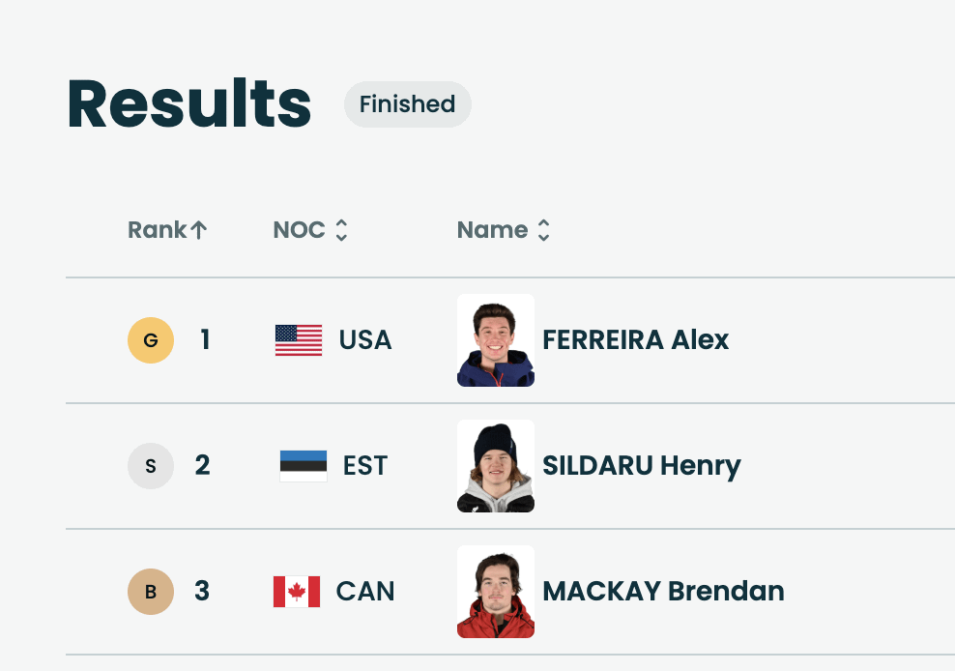Toggle the Rank column sort order

pyautogui.click(x=167, y=230)
